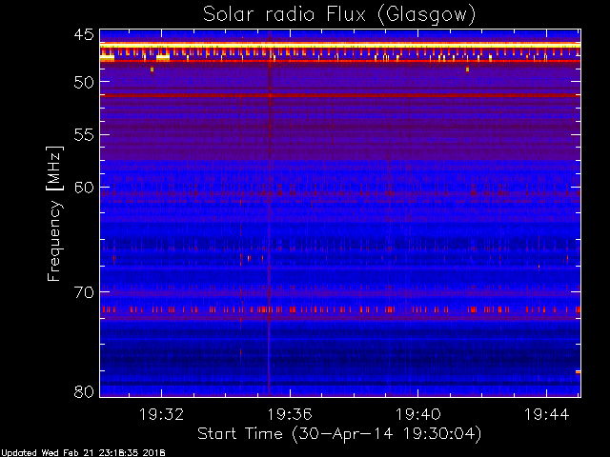Click the "Solar radio Flux (Glasgow)" title
The width and height of the screenshot is (610, 457).
pyautogui.click(x=339, y=15)
